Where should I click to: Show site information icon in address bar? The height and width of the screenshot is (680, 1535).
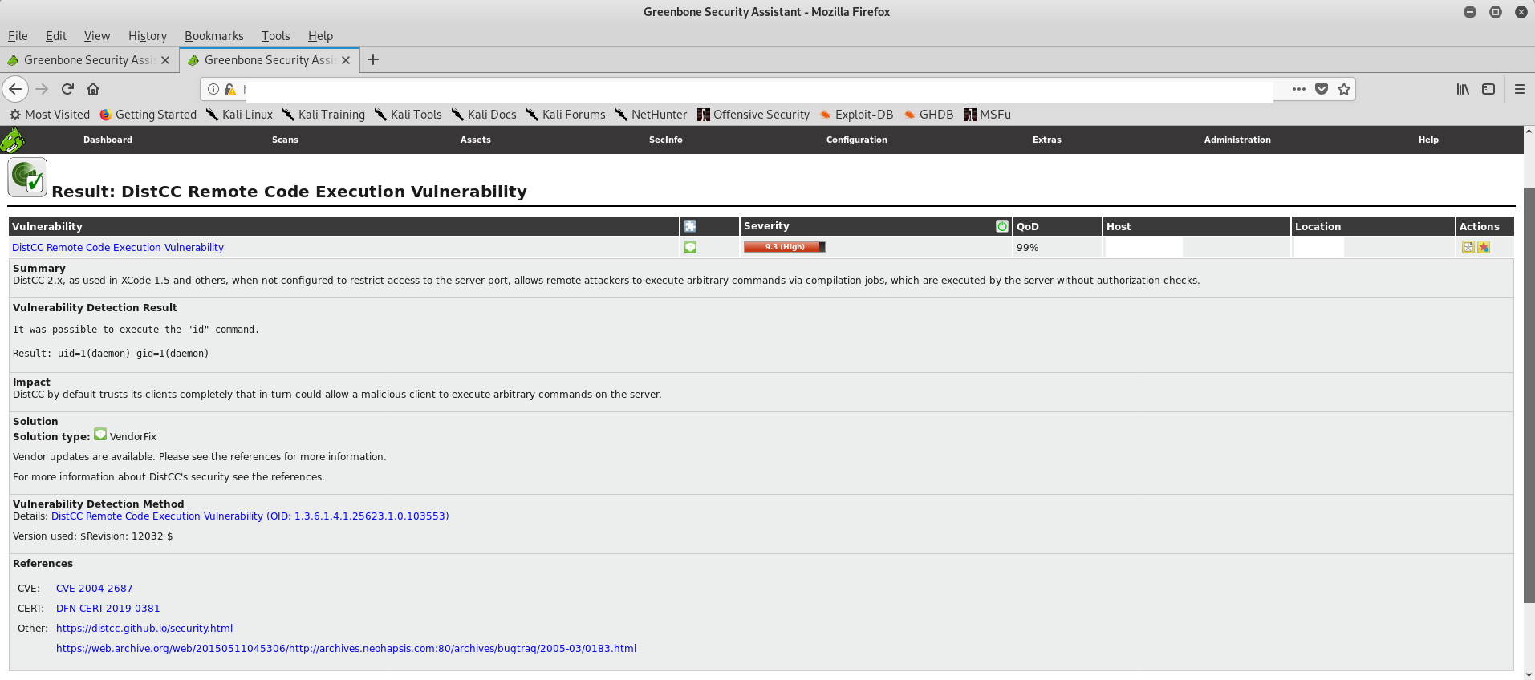tap(213, 89)
